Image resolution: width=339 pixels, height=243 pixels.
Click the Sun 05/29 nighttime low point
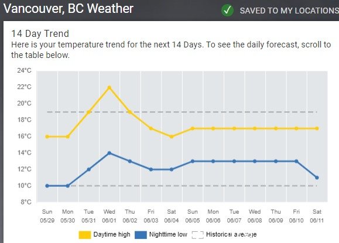click(47, 186)
